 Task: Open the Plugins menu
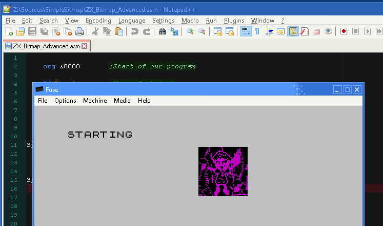click(234, 21)
